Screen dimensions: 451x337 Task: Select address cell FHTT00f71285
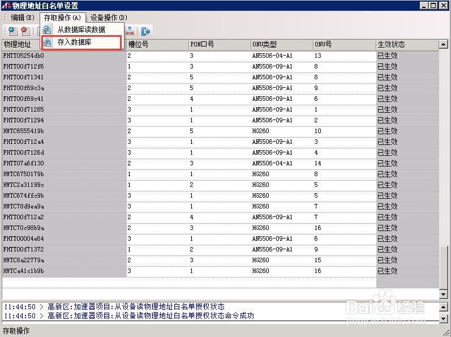65,109
